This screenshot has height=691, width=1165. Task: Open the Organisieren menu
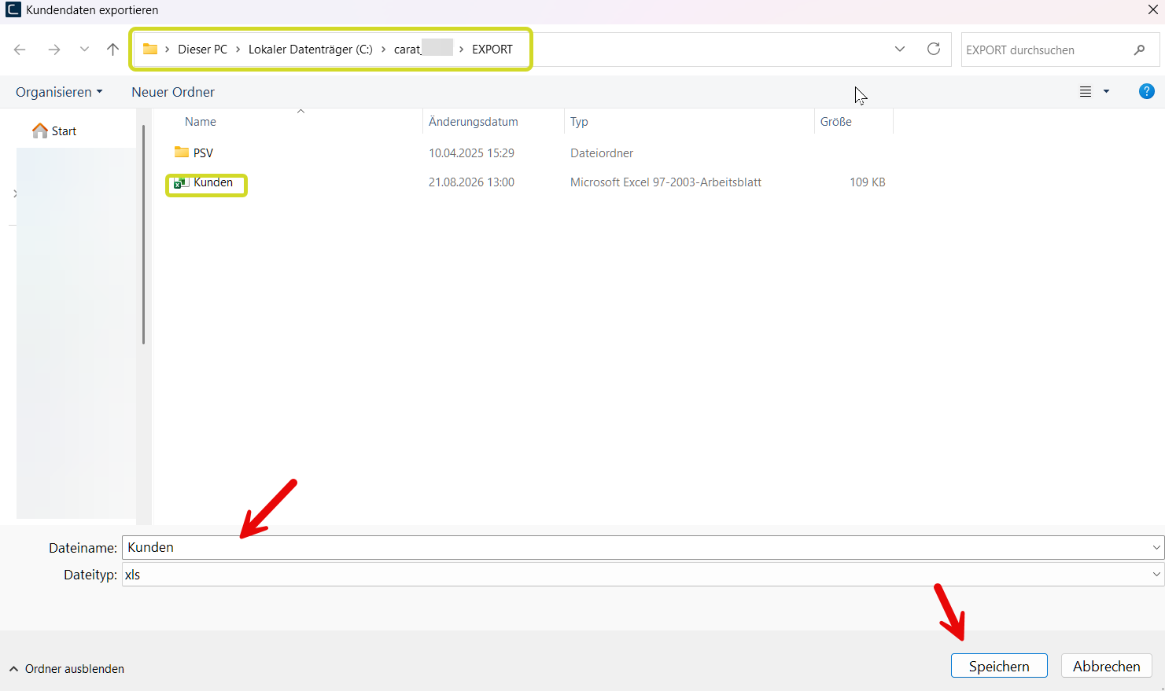pos(59,92)
